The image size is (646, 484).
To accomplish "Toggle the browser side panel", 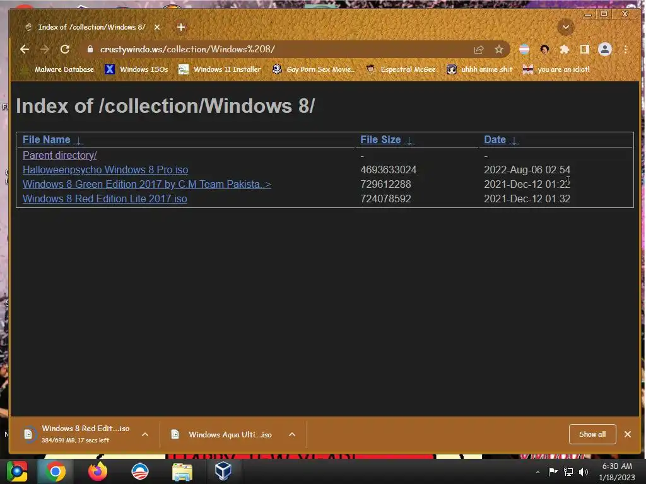I will pos(584,49).
